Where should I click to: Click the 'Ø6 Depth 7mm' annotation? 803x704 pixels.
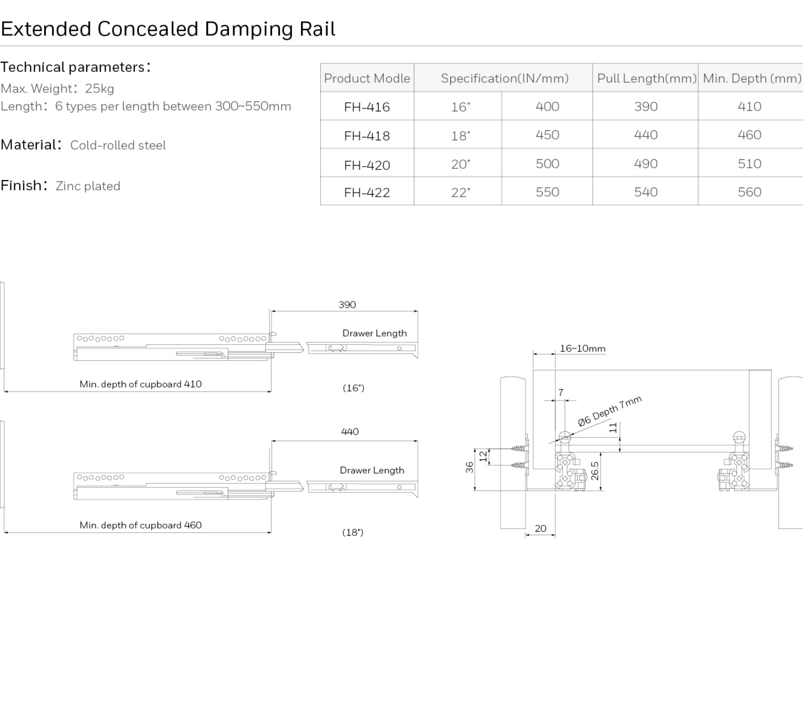tap(609, 412)
